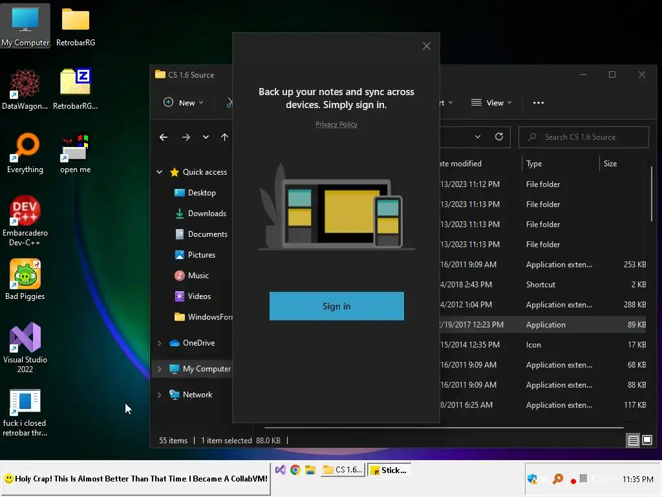The width and height of the screenshot is (662, 497).
Task: Open the My Computer desktop icon
Action: tap(25, 26)
